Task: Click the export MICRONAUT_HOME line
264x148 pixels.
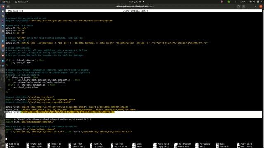Action: (48, 119)
